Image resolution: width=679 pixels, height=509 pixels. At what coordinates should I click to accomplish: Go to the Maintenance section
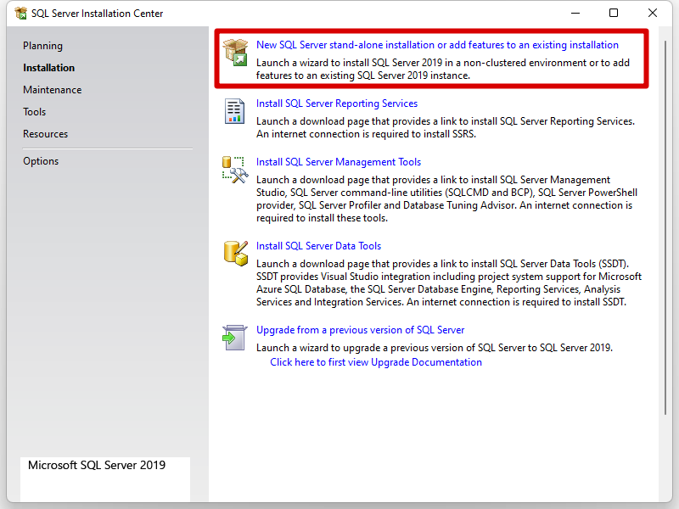53,90
